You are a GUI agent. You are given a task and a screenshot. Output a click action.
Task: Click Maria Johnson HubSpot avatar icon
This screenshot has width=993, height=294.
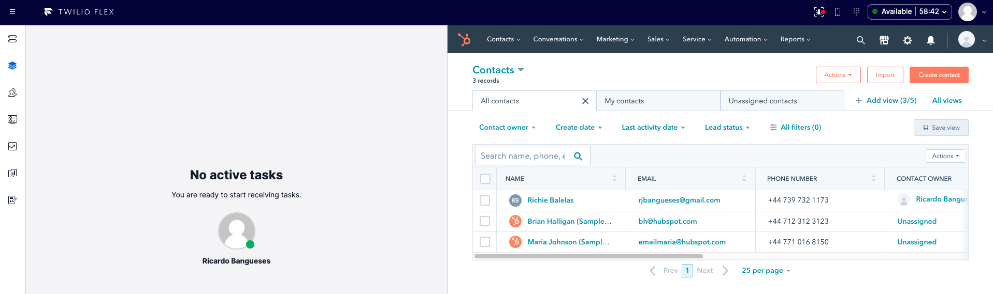[x=515, y=242]
